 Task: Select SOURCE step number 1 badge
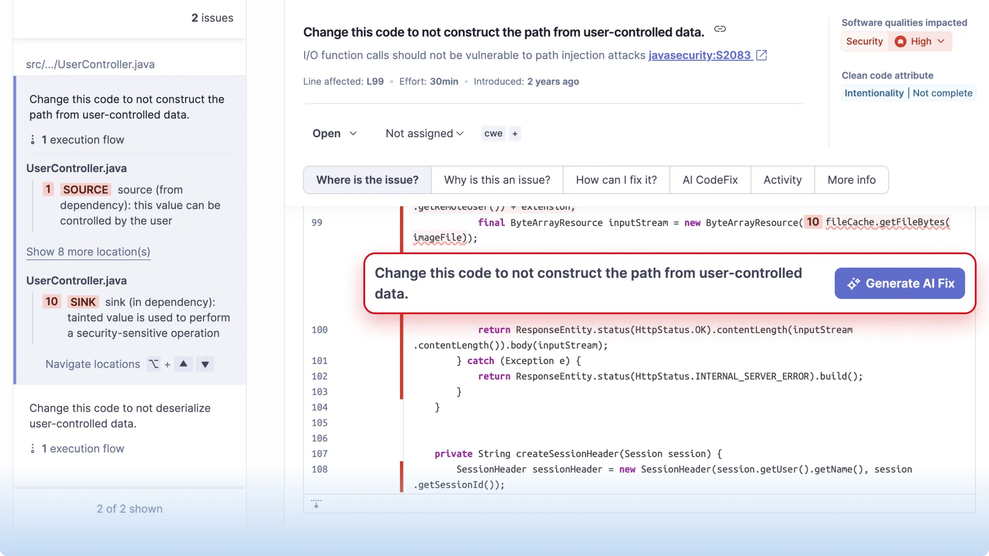(49, 189)
